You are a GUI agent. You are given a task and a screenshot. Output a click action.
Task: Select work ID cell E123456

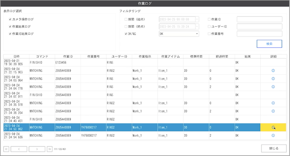click(x=68, y=63)
